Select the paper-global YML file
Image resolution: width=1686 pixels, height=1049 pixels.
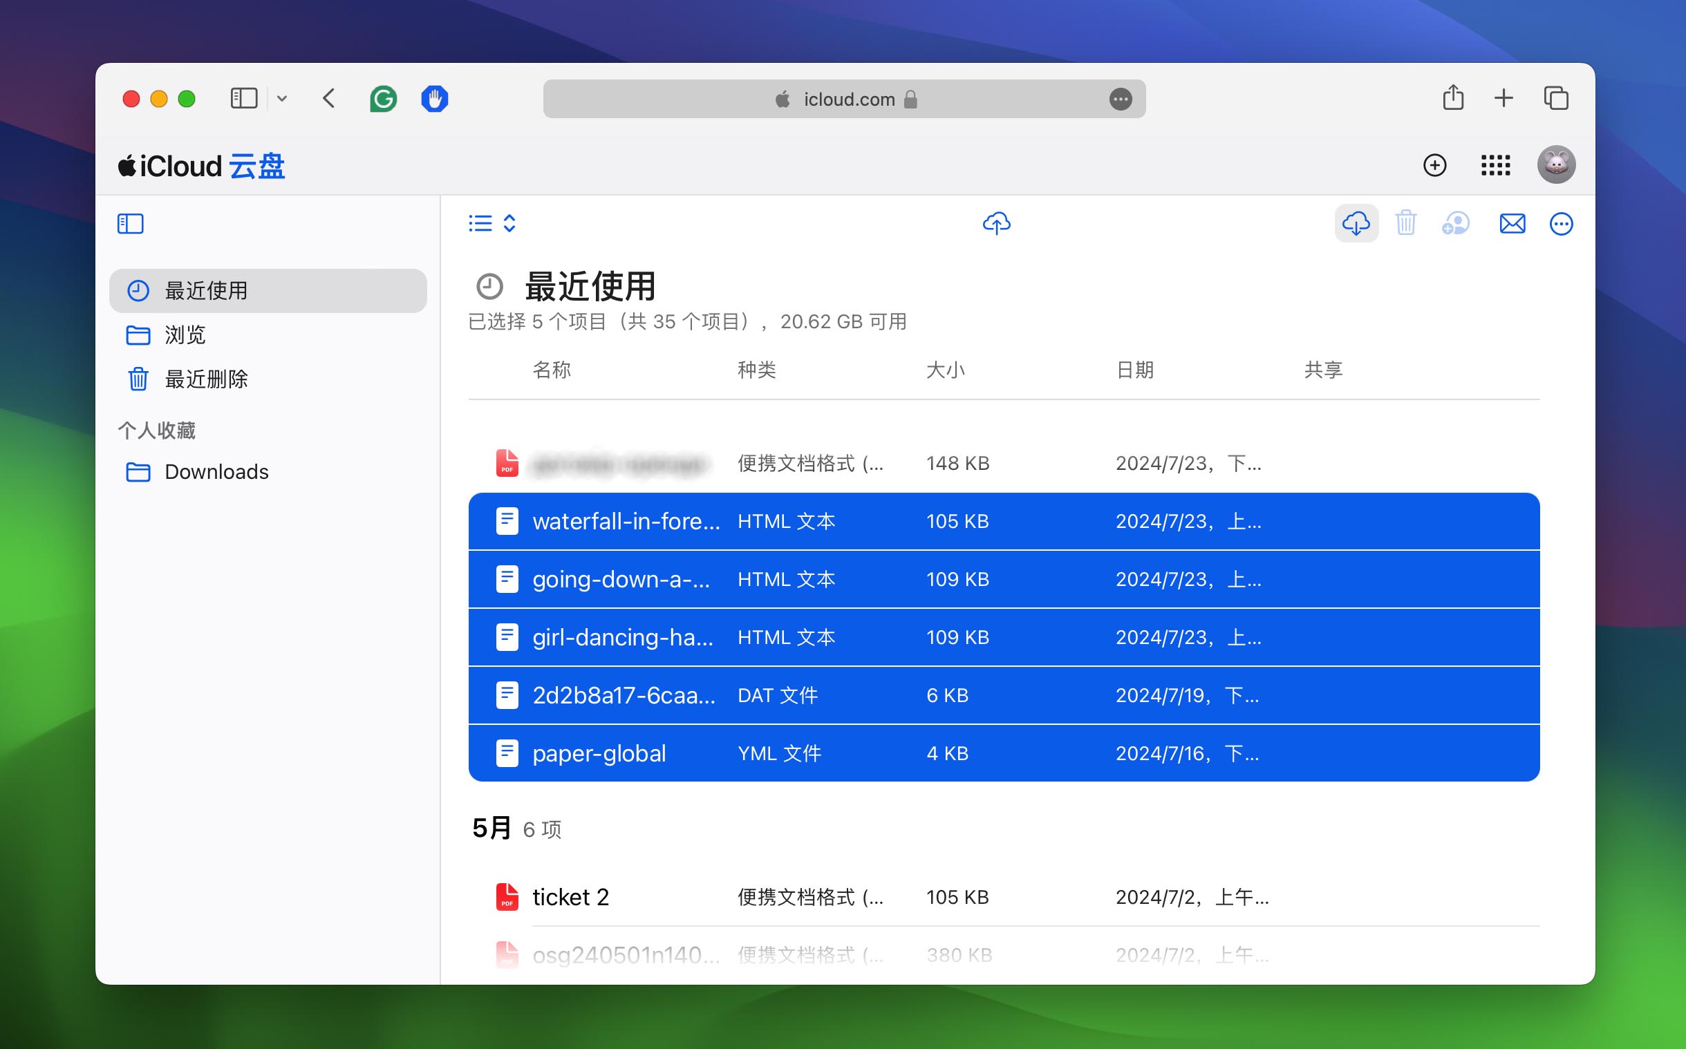point(1004,753)
